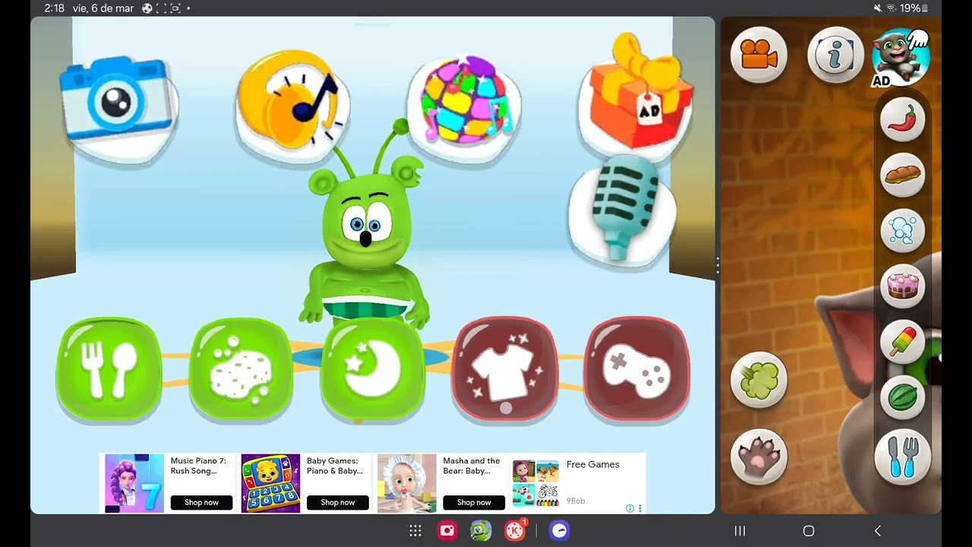Tap the clock showing 2:18
The width and height of the screenshot is (972, 547).
pos(54,8)
